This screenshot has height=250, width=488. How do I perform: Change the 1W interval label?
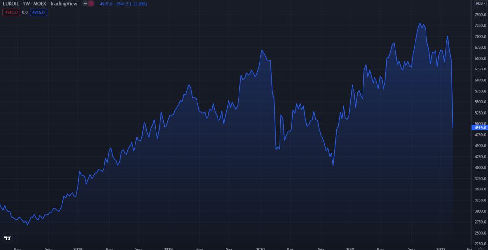pyautogui.click(x=27, y=4)
